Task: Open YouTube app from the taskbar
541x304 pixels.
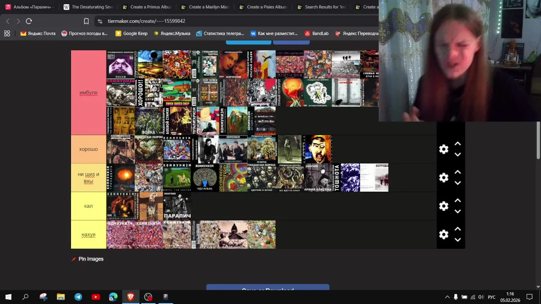Action: [x=96, y=297]
